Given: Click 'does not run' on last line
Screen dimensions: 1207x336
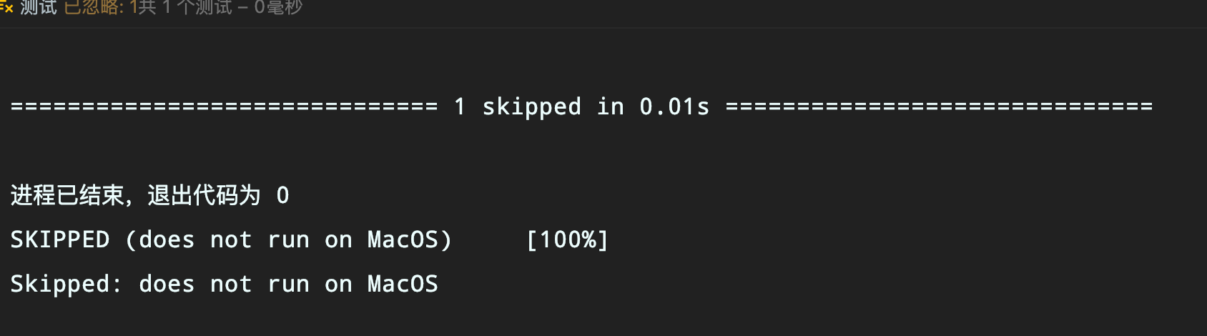Looking at the screenshot, I should click(x=224, y=284).
